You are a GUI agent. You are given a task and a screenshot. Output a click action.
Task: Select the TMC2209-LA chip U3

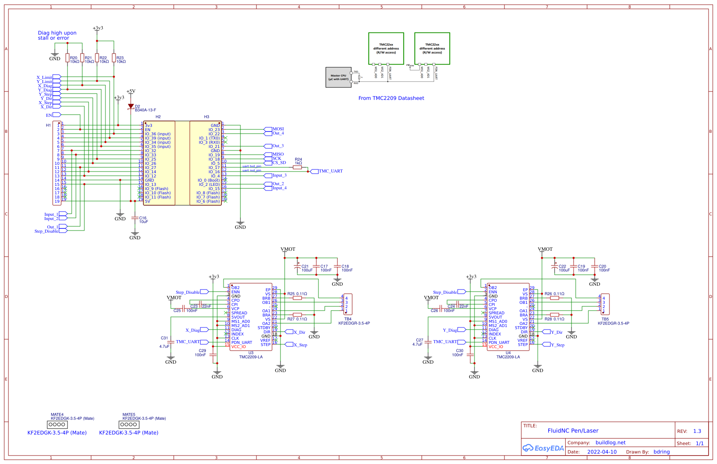[x=251, y=316]
